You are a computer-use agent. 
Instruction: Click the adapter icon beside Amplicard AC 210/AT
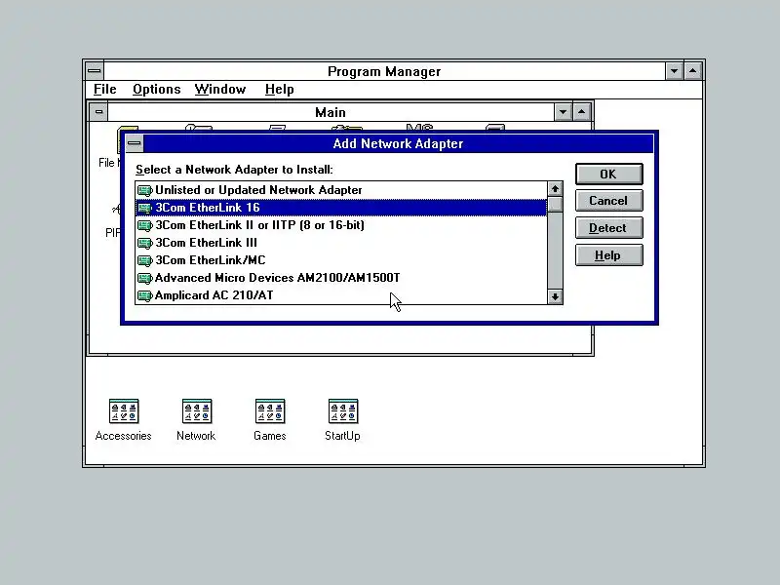pyautogui.click(x=144, y=296)
